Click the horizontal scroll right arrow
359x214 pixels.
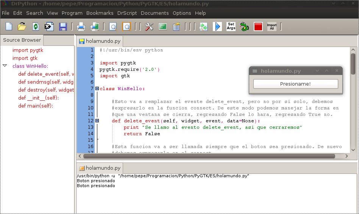click(347, 156)
